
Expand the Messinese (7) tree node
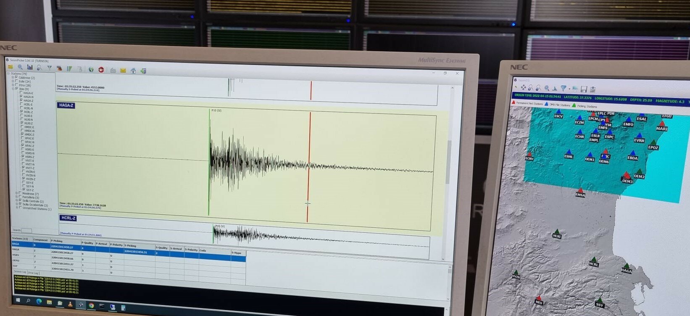[x=17, y=193]
